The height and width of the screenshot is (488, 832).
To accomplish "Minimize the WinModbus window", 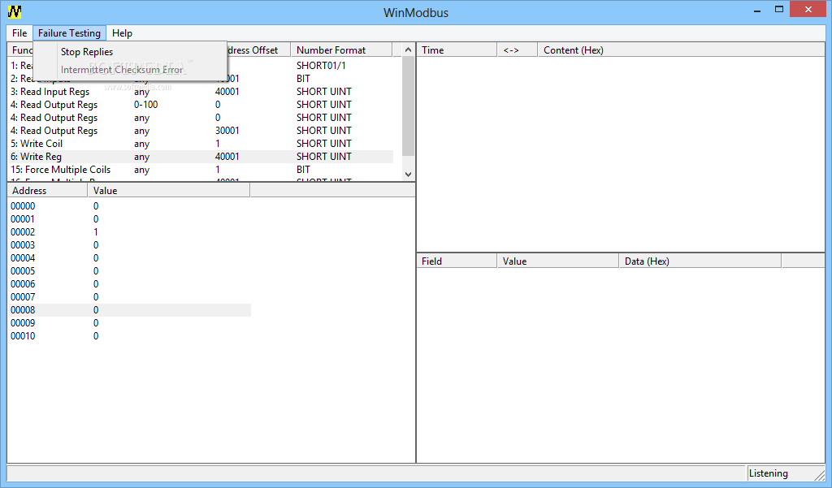I will (x=757, y=10).
